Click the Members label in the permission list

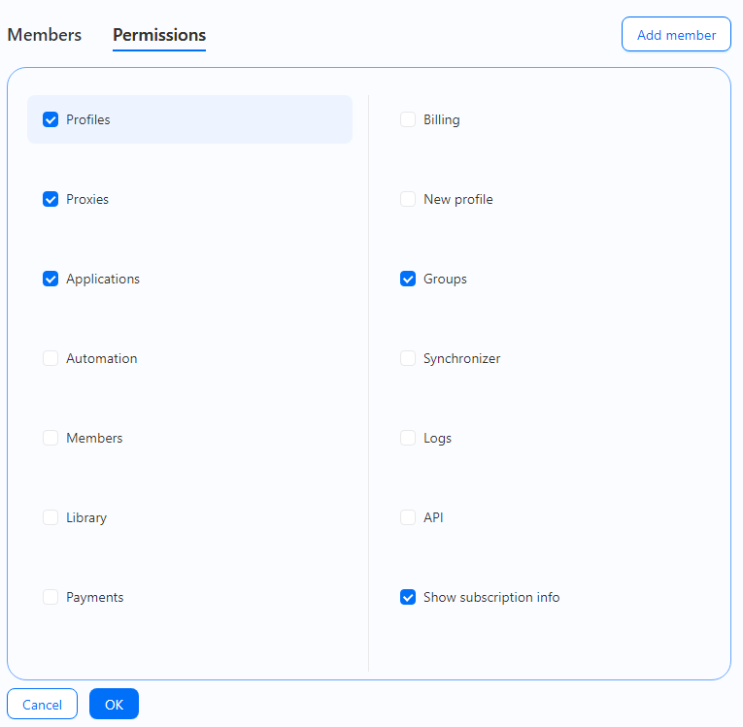(x=94, y=438)
